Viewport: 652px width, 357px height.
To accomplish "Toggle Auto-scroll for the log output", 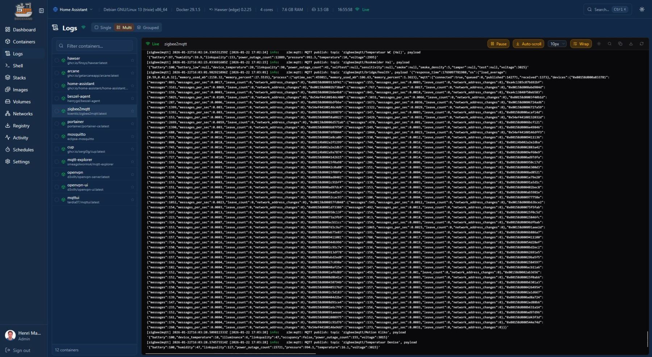I will pos(528,44).
